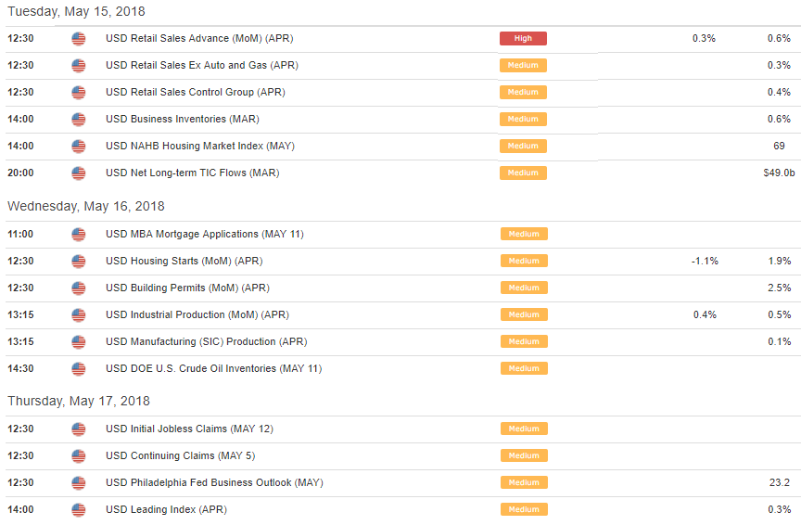Click the Thursday, May 17, 2018 header

pos(78,402)
